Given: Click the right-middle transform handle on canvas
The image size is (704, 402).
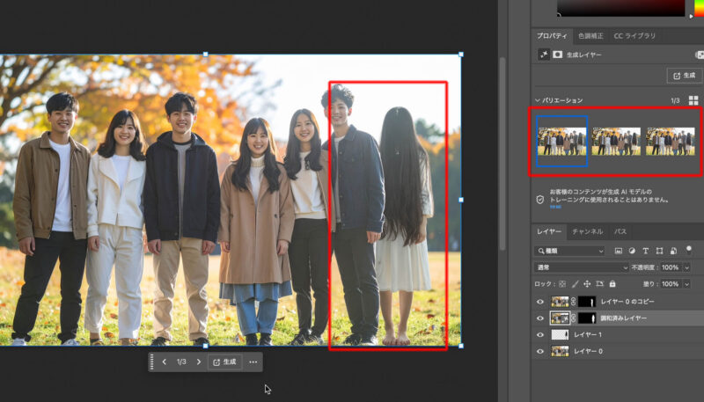Looking at the screenshot, I should (x=460, y=200).
